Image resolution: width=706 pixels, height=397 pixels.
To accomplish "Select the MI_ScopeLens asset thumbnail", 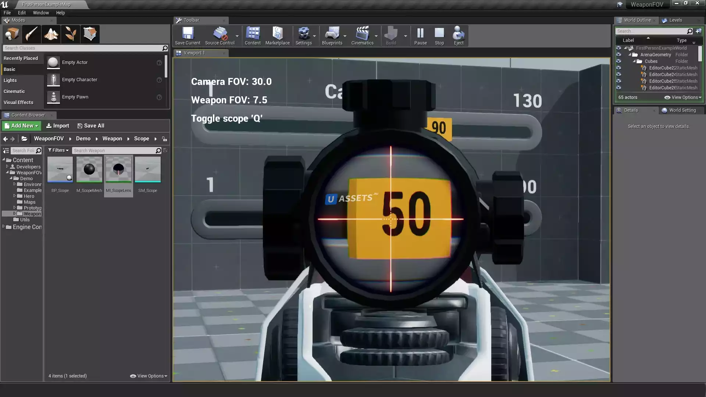I will [118, 170].
